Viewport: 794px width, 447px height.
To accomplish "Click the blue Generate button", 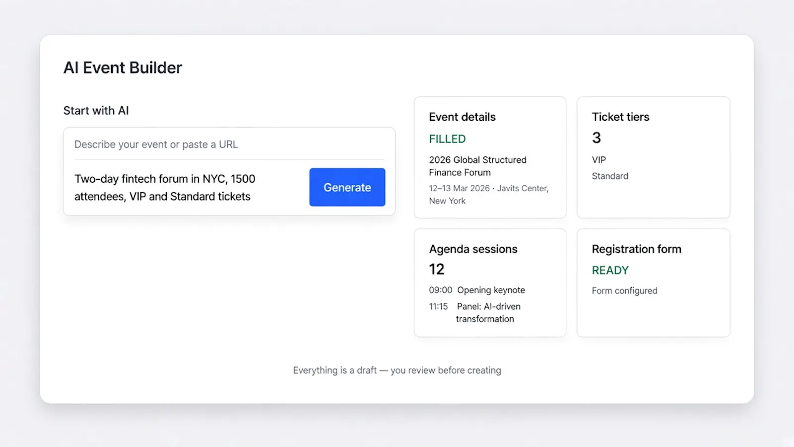I will pos(347,187).
